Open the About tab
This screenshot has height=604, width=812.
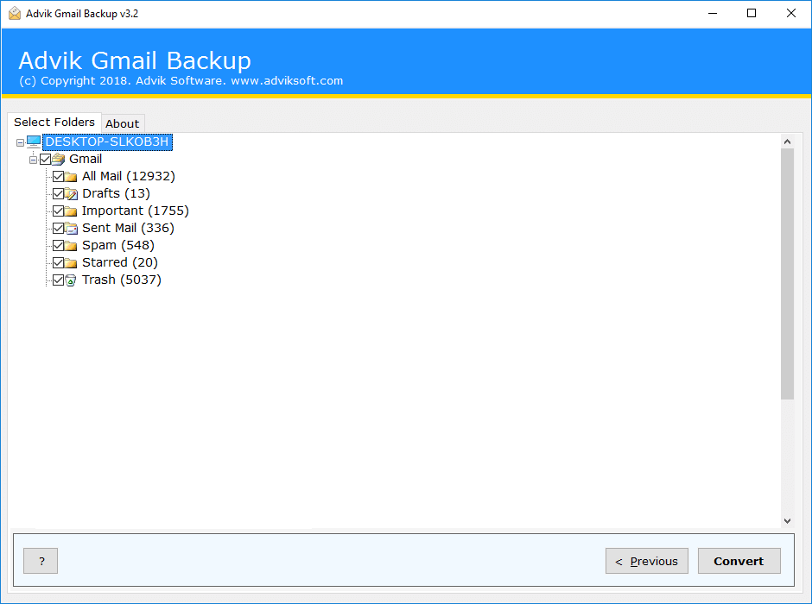click(123, 123)
